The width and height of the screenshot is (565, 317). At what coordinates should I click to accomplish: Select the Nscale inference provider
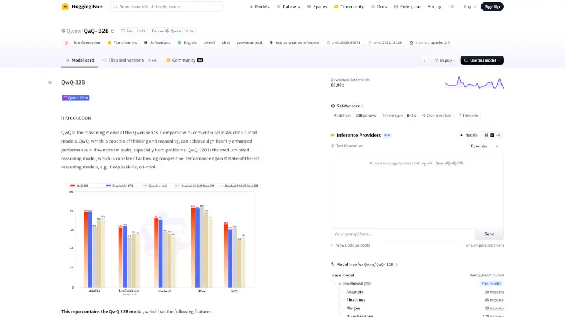pyautogui.click(x=468, y=135)
